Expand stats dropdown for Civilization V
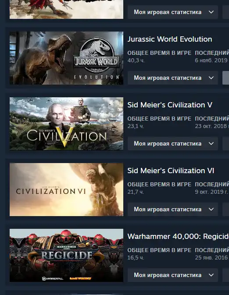The width and height of the screenshot is (229, 295). coord(173,143)
